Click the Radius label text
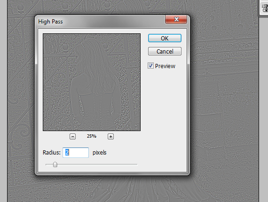The height and width of the screenshot is (202, 268). click(52, 153)
